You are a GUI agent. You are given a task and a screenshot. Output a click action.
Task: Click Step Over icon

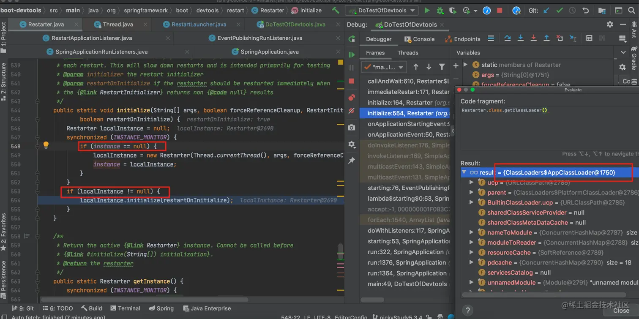[x=507, y=38]
